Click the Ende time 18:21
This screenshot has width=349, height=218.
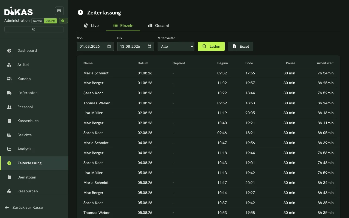pos(250,133)
